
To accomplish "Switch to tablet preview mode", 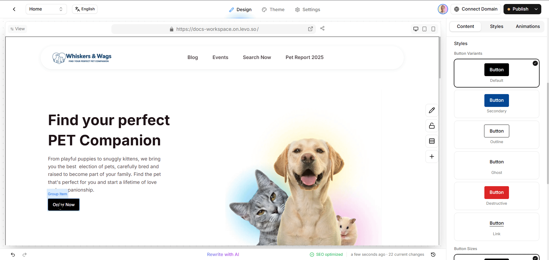I will [x=424, y=29].
